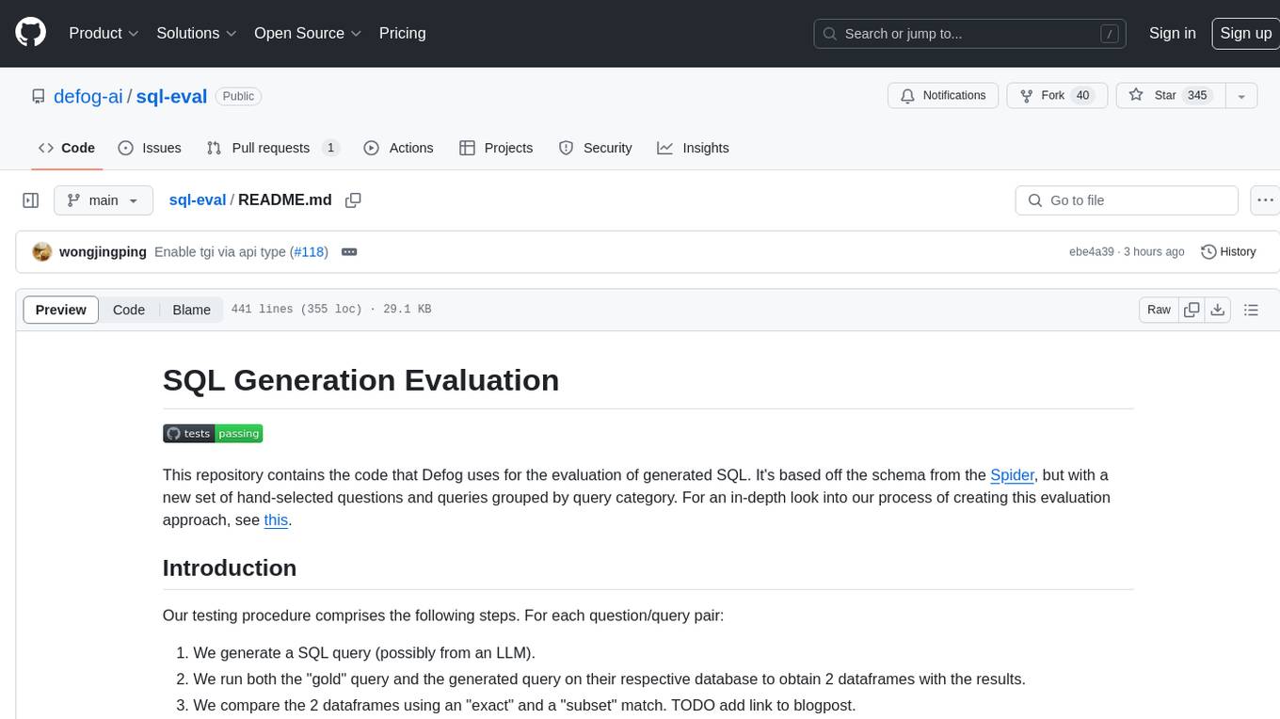Expand the commit message ellipsis
1280x719 pixels.
pyautogui.click(x=348, y=252)
